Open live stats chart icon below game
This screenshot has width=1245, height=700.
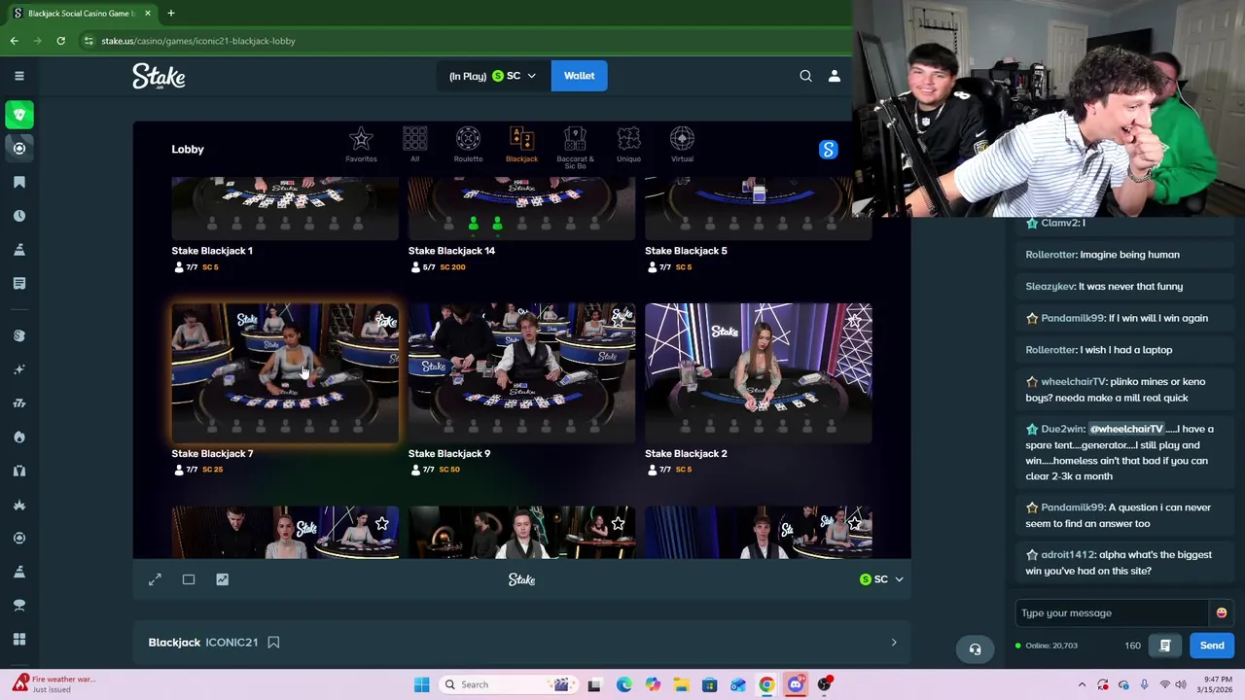coord(222,579)
